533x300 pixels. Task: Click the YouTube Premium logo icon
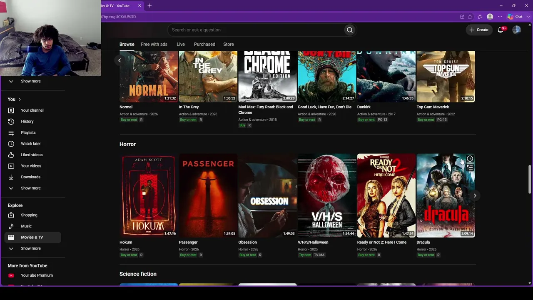(11, 275)
